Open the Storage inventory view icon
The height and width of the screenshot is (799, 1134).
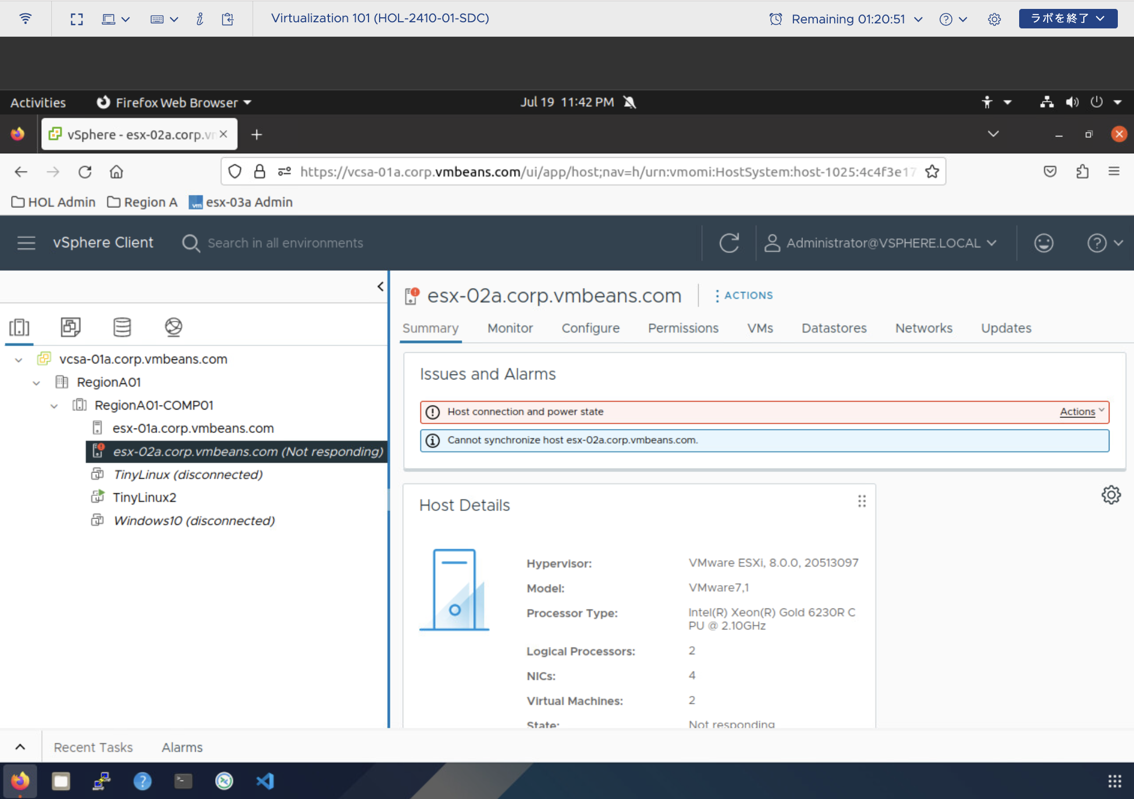(x=122, y=327)
